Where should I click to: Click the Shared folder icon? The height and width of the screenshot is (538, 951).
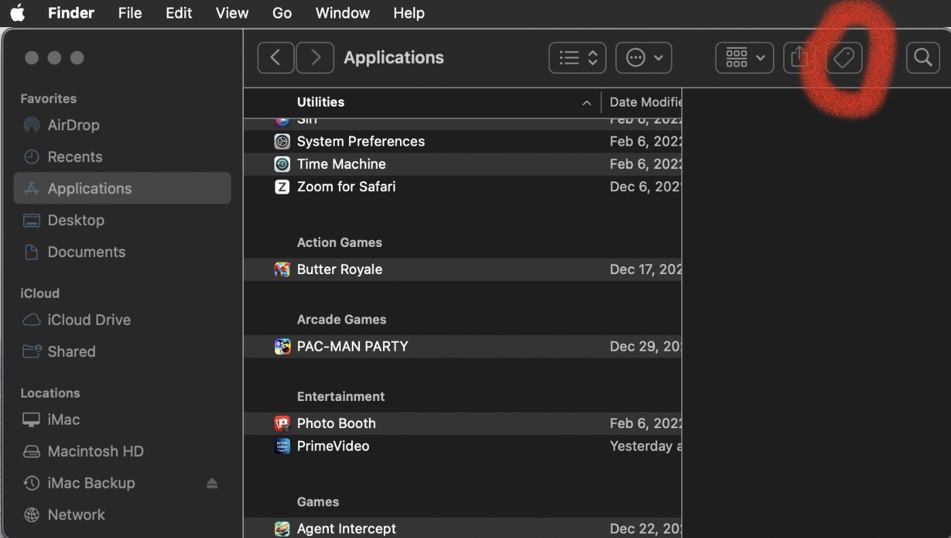pyautogui.click(x=31, y=351)
